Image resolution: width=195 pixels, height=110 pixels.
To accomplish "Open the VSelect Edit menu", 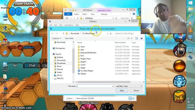I will (x=55, y=25).
